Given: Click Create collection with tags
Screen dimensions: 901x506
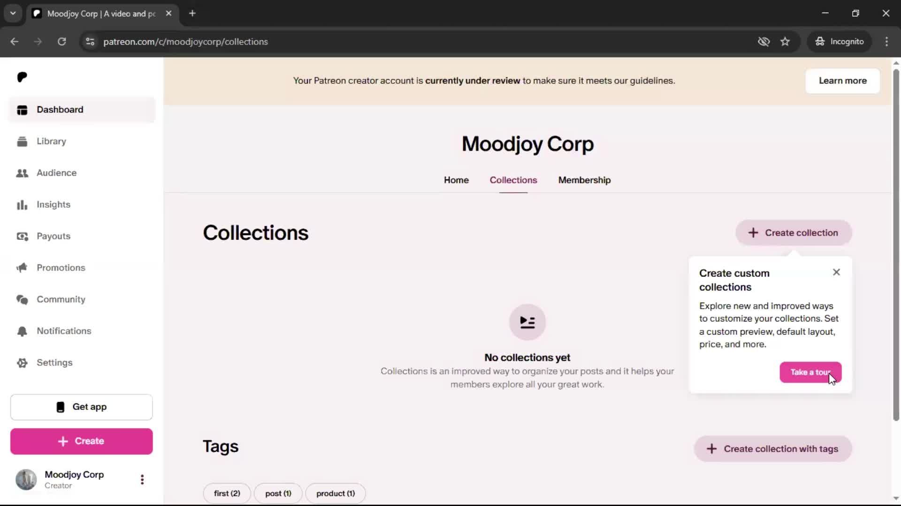Looking at the screenshot, I should tap(773, 449).
